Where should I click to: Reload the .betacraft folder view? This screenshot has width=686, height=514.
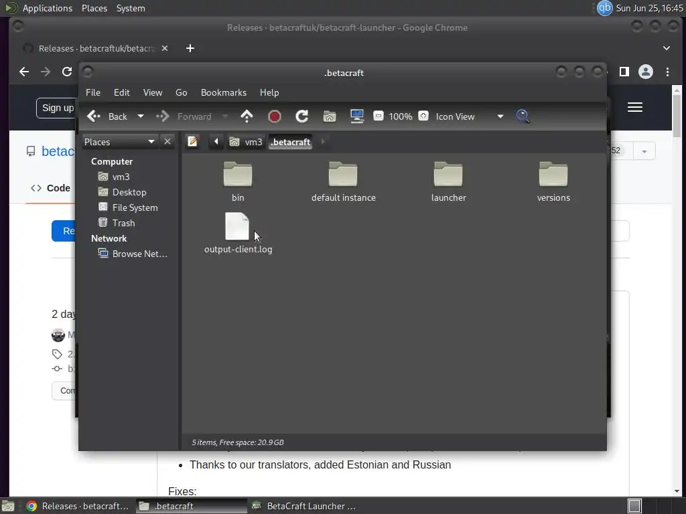tap(302, 116)
